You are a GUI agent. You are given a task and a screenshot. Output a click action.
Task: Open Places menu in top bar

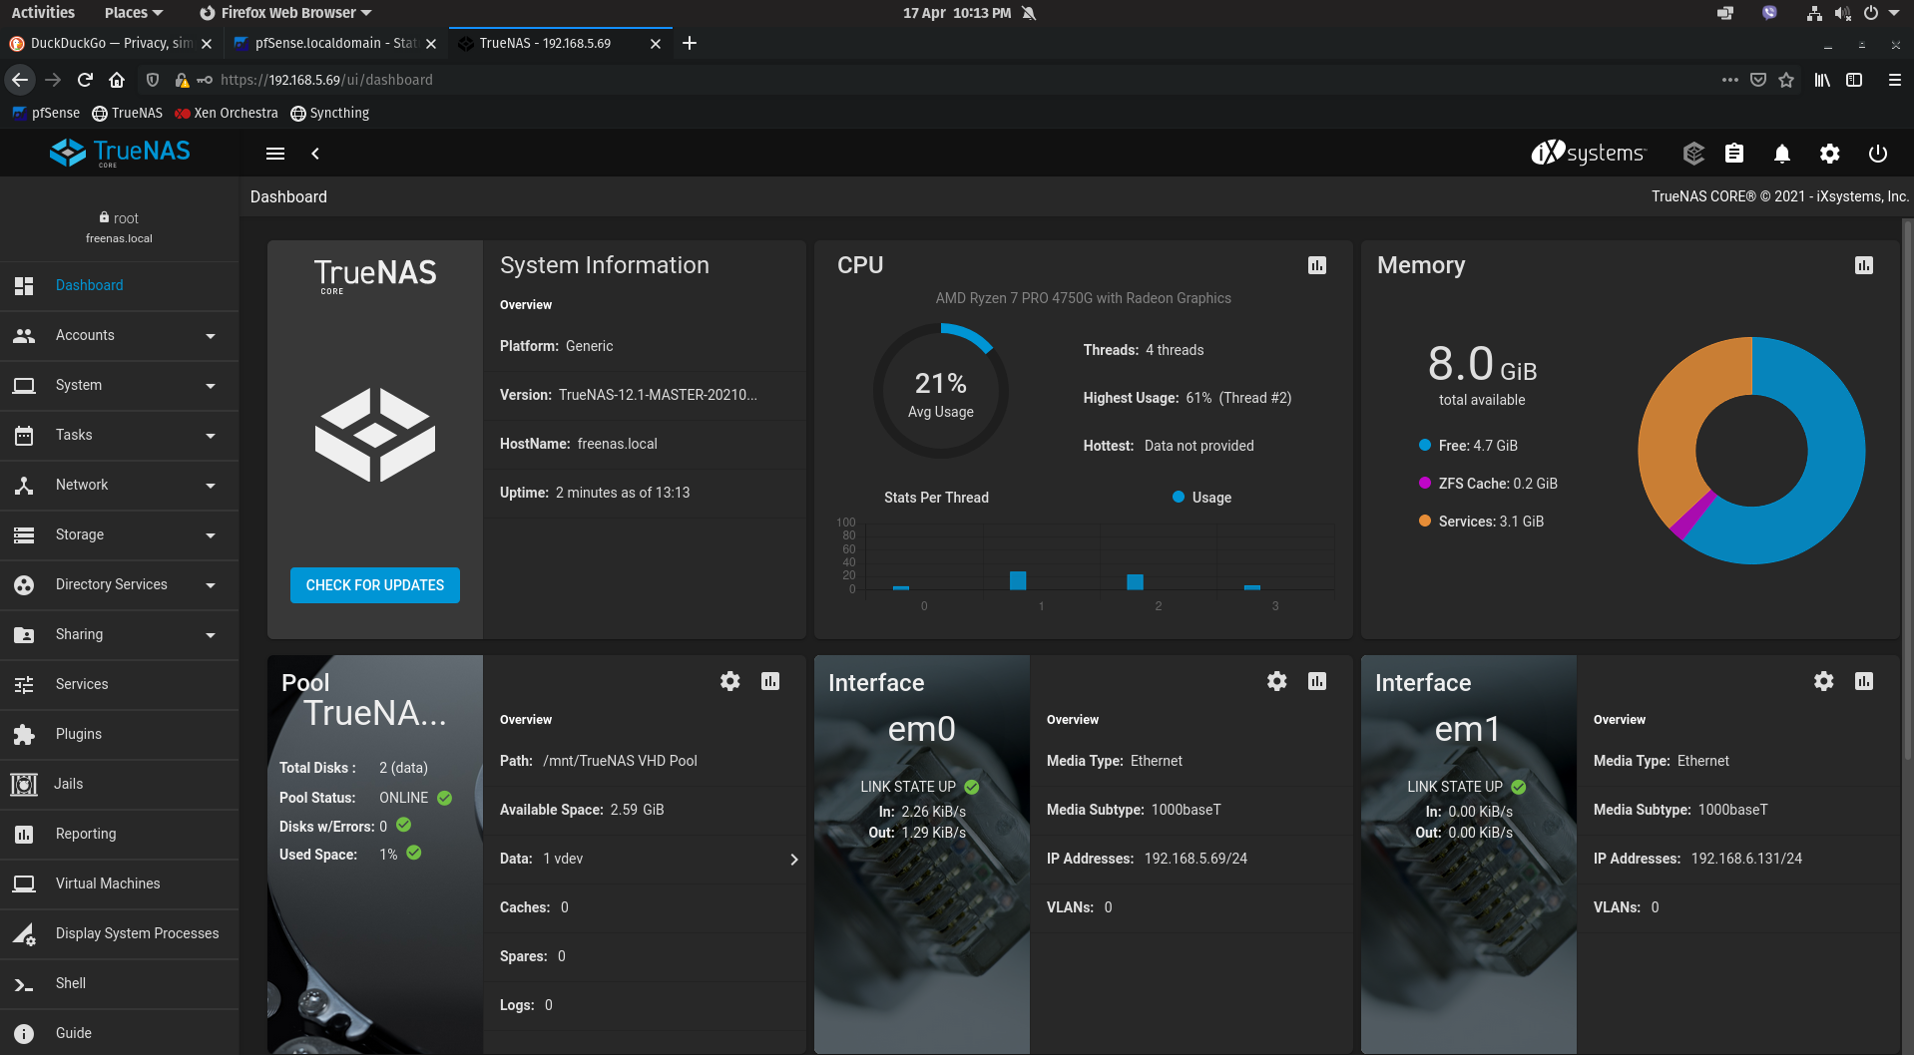click(x=133, y=13)
